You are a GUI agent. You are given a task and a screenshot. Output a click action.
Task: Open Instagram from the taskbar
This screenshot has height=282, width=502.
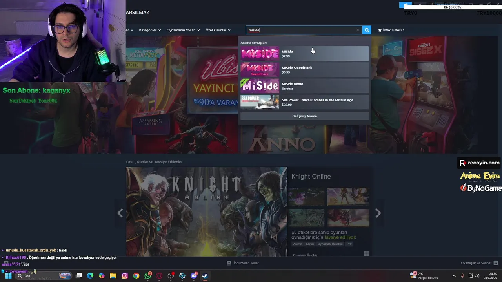pos(125,276)
